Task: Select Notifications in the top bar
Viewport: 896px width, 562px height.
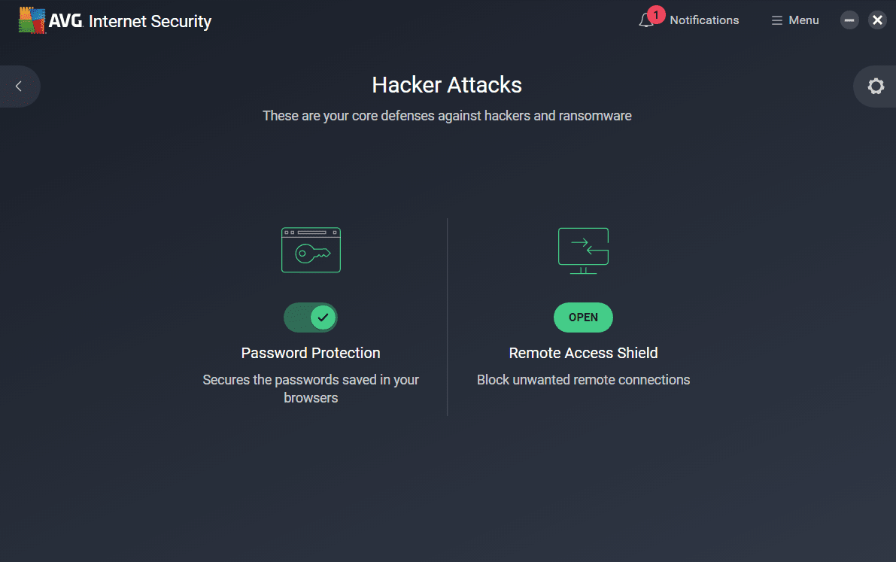Action: [x=703, y=20]
